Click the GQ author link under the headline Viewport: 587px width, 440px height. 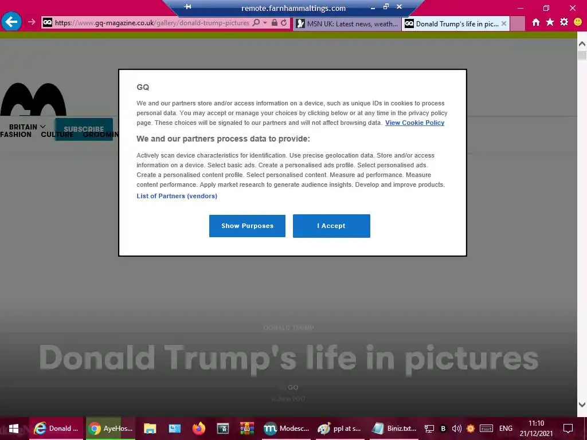coord(293,388)
